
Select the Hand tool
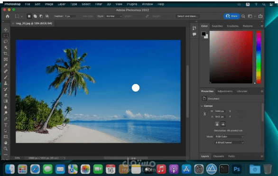(6, 143)
